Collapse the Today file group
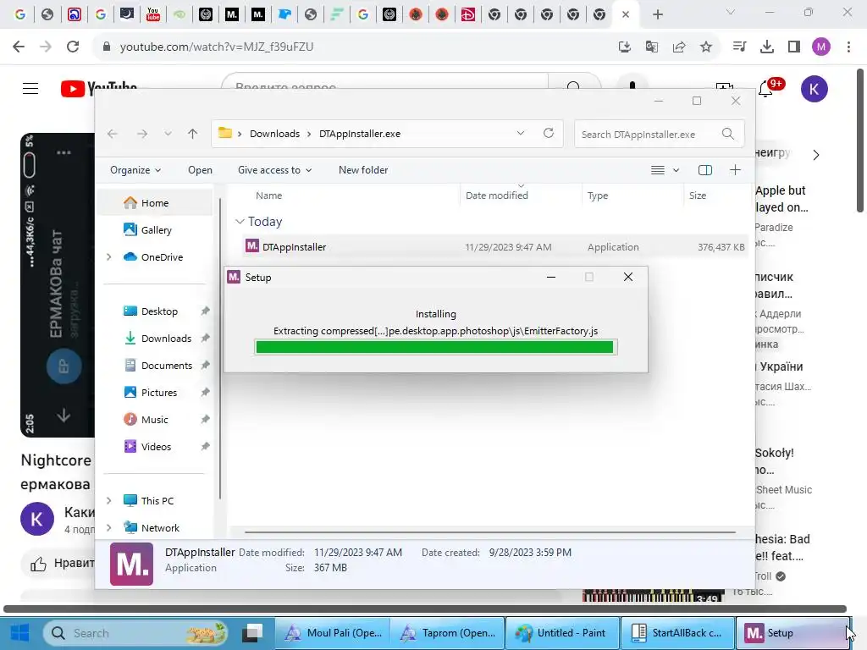867x650 pixels. click(240, 222)
